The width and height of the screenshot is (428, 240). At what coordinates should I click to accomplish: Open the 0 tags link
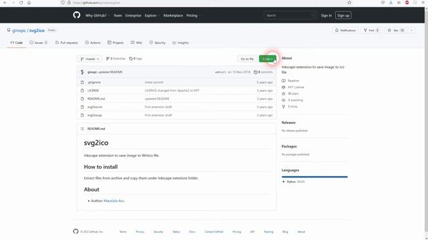[x=136, y=59]
